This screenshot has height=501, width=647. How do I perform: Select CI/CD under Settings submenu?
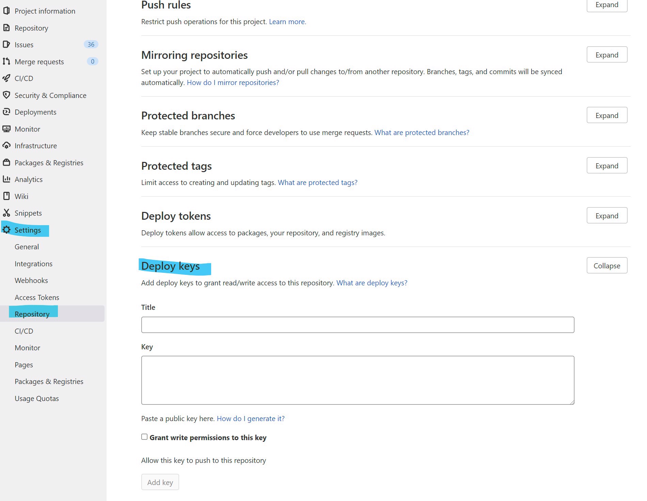click(24, 331)
